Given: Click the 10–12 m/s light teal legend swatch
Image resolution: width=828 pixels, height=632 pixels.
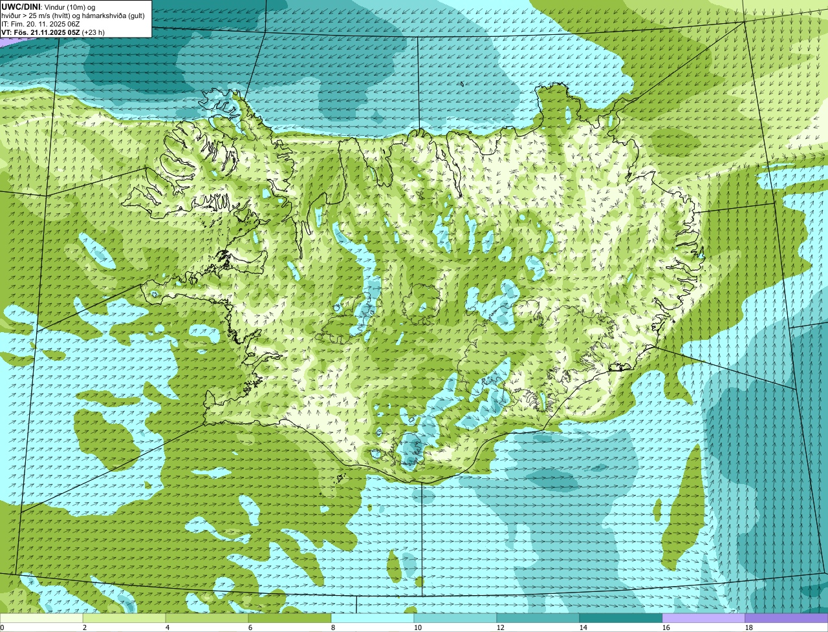Looking at the screenshot, I should [x=455, y=618].
